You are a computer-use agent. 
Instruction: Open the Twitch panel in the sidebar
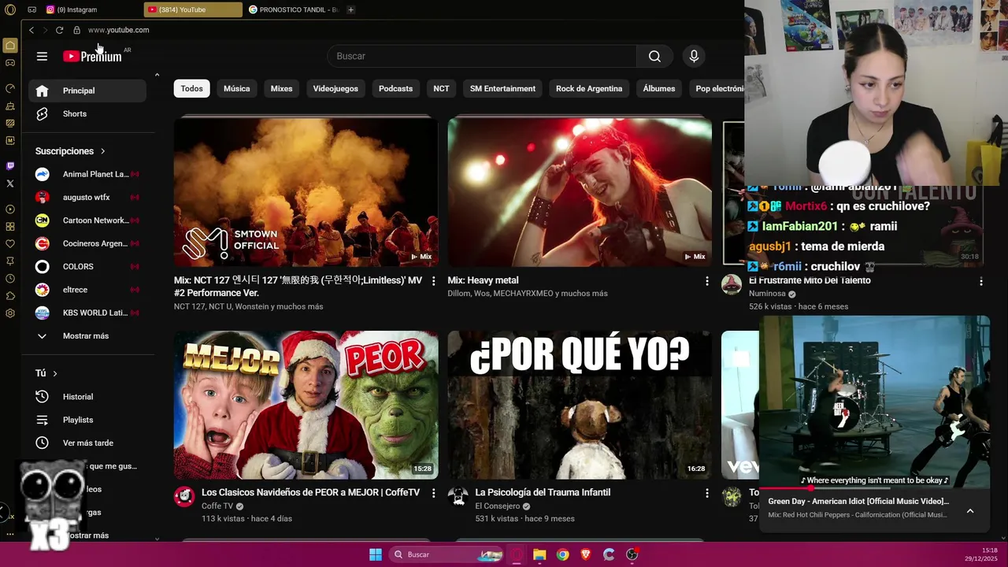click(x=10, y=166)
